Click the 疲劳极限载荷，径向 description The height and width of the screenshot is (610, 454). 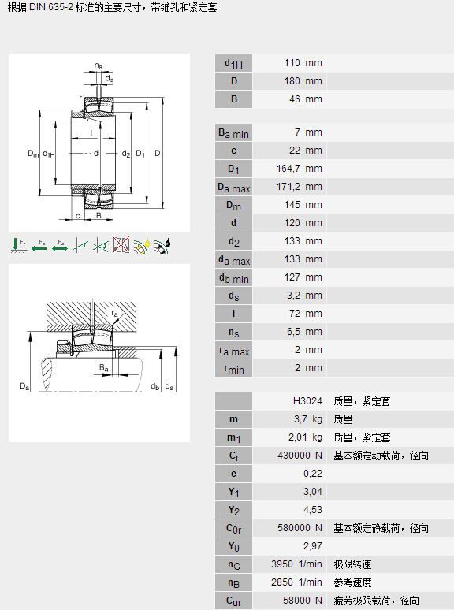pos(376,601)
